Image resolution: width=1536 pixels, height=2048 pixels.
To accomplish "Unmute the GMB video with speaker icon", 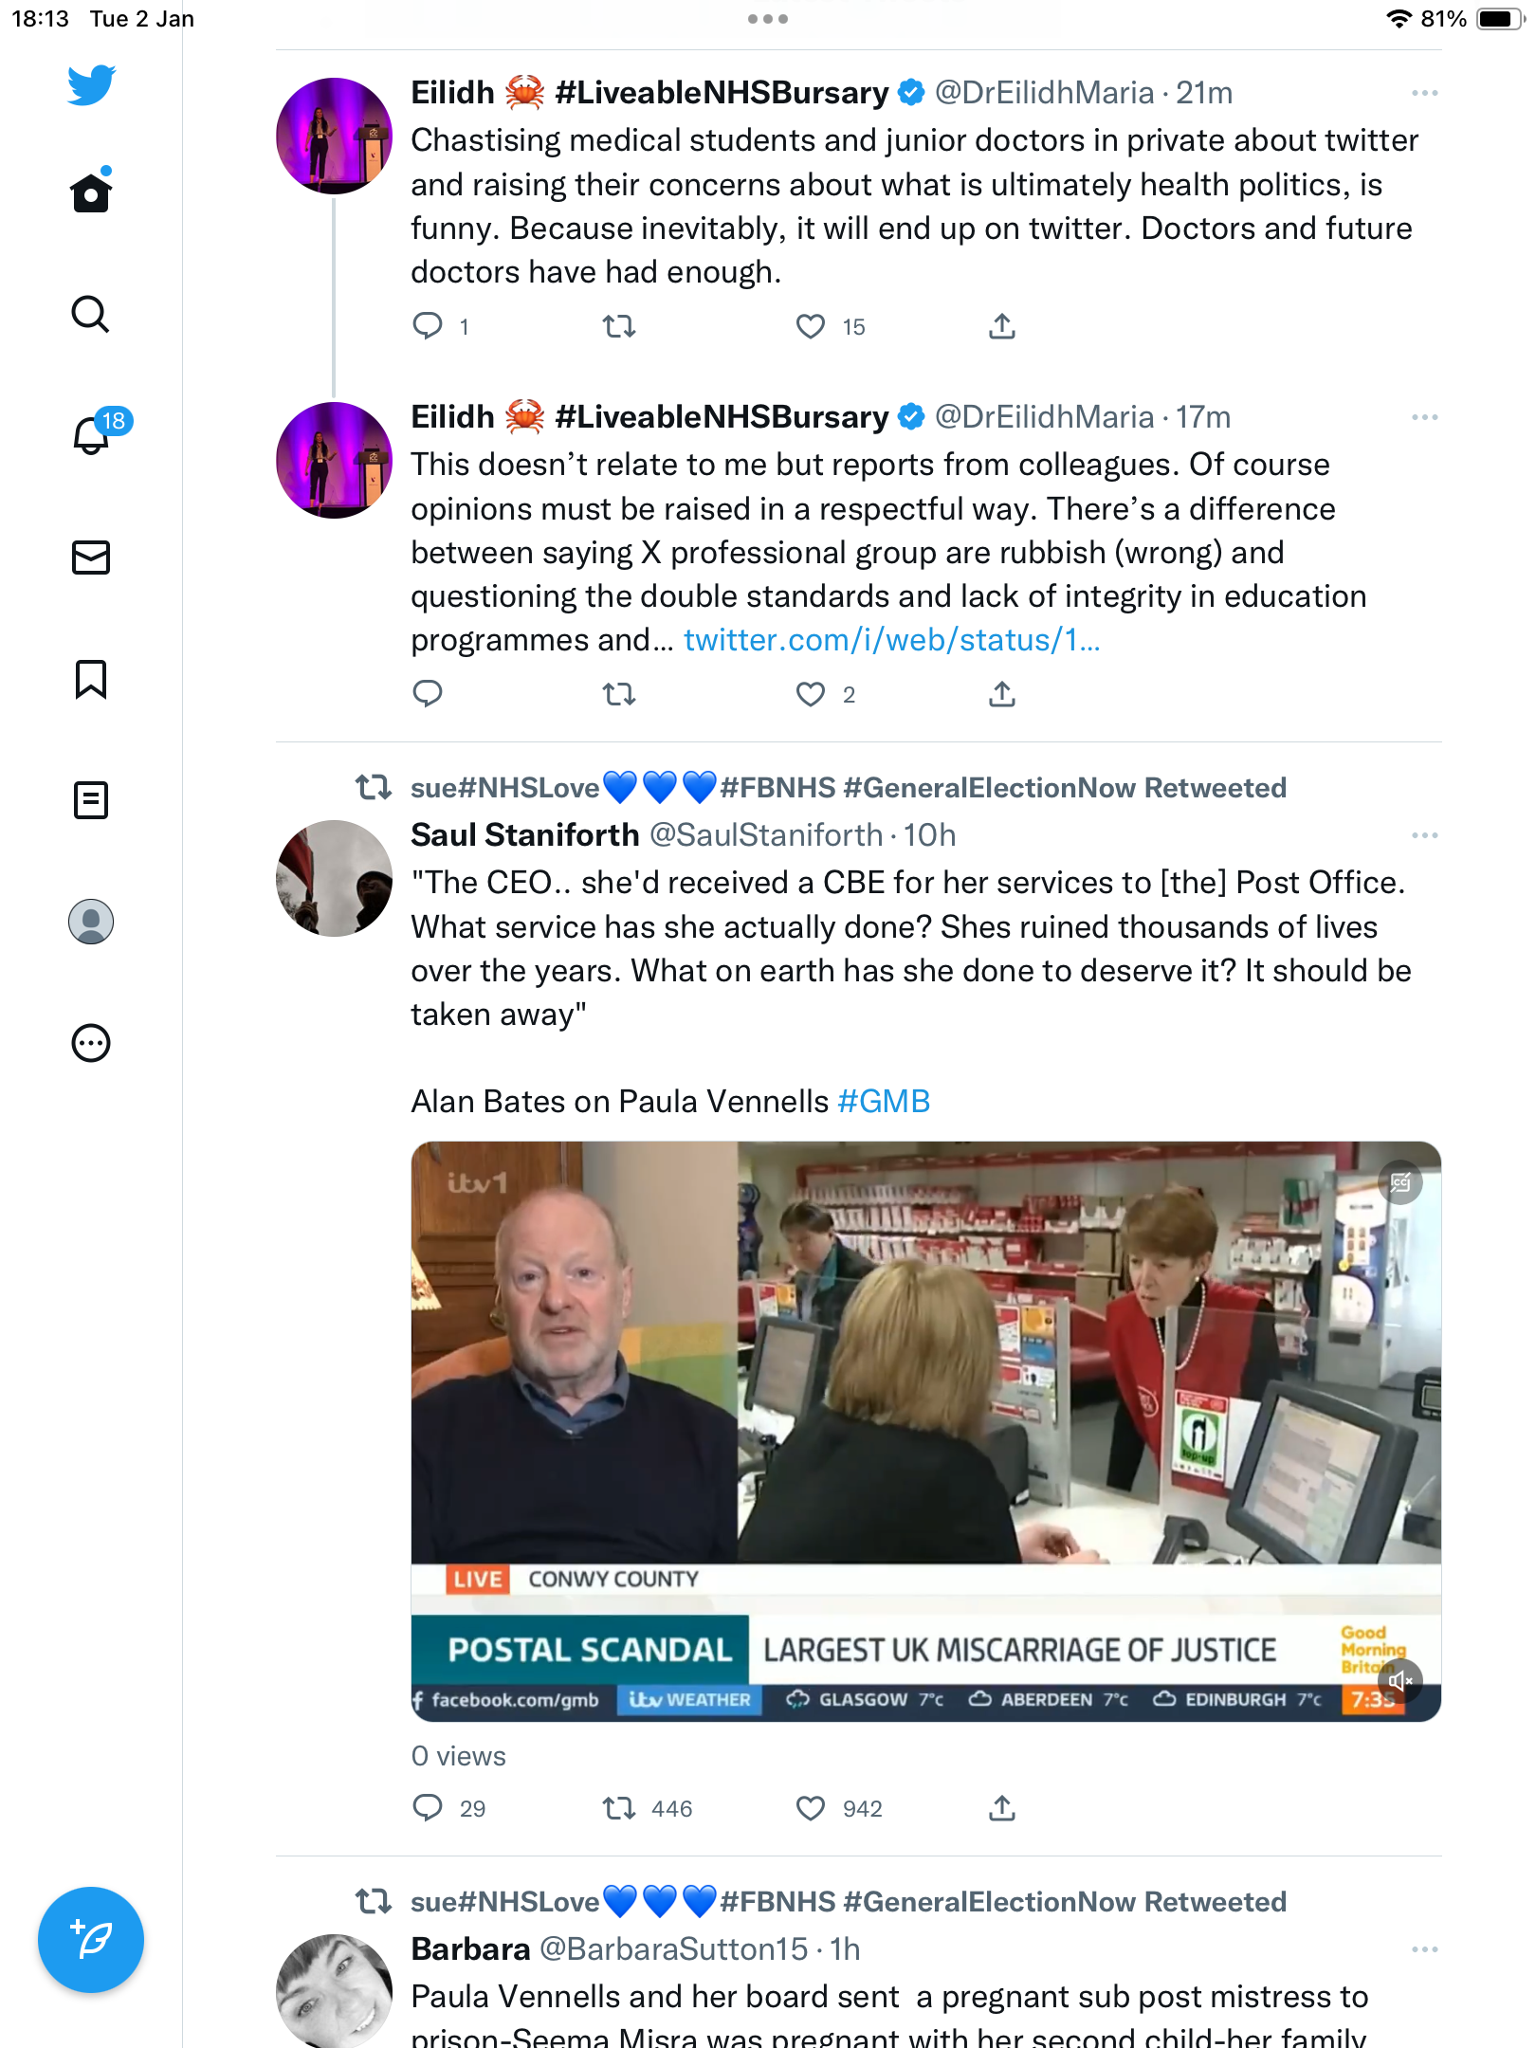I will tap(1400, 1681).
